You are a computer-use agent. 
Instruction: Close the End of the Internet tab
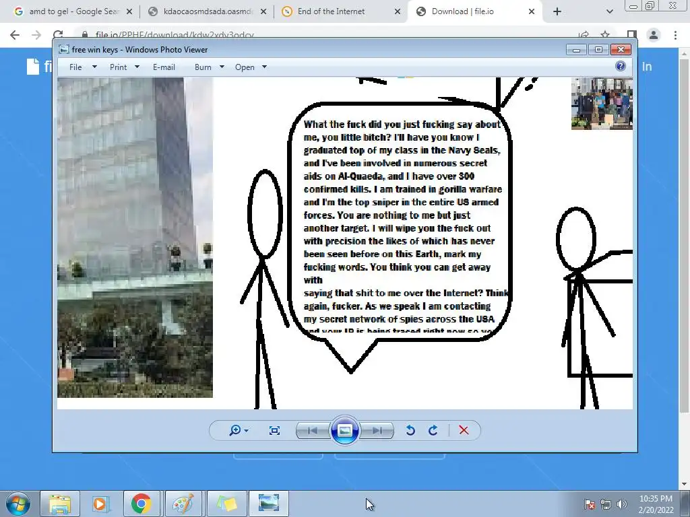[x=398, y=11]
